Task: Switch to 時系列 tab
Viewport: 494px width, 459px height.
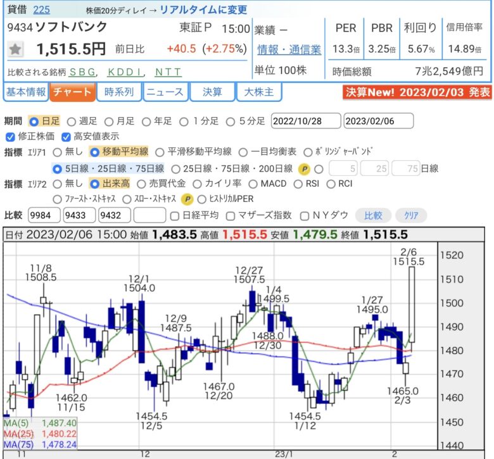Action: [119, 92]
